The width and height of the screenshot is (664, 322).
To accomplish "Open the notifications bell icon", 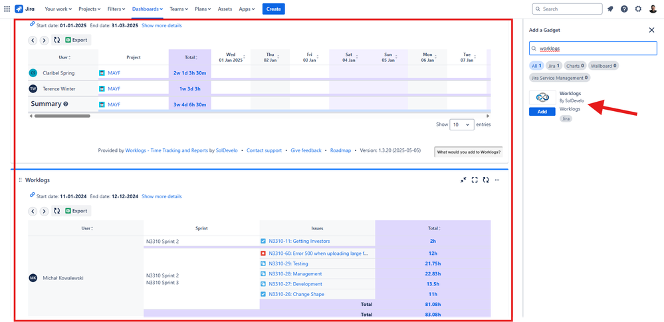I will (x=610, y=9).
